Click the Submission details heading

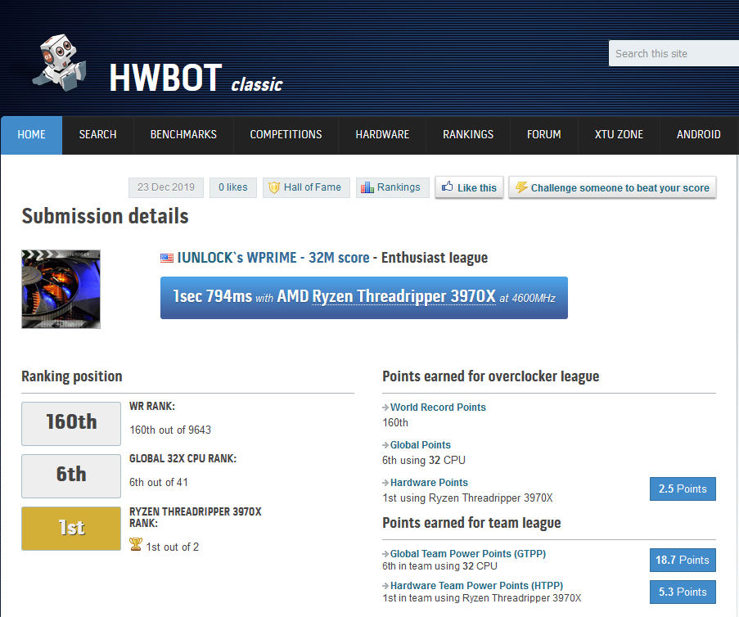coord(105,217)
